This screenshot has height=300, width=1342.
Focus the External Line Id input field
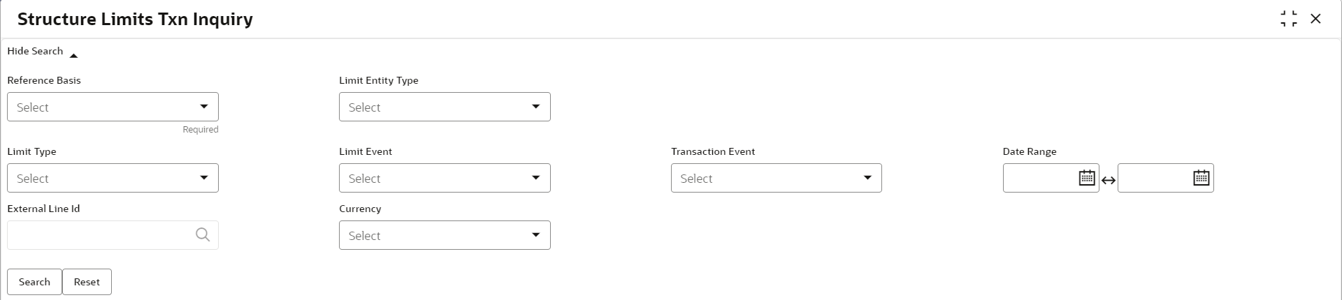tap(98, 235)
